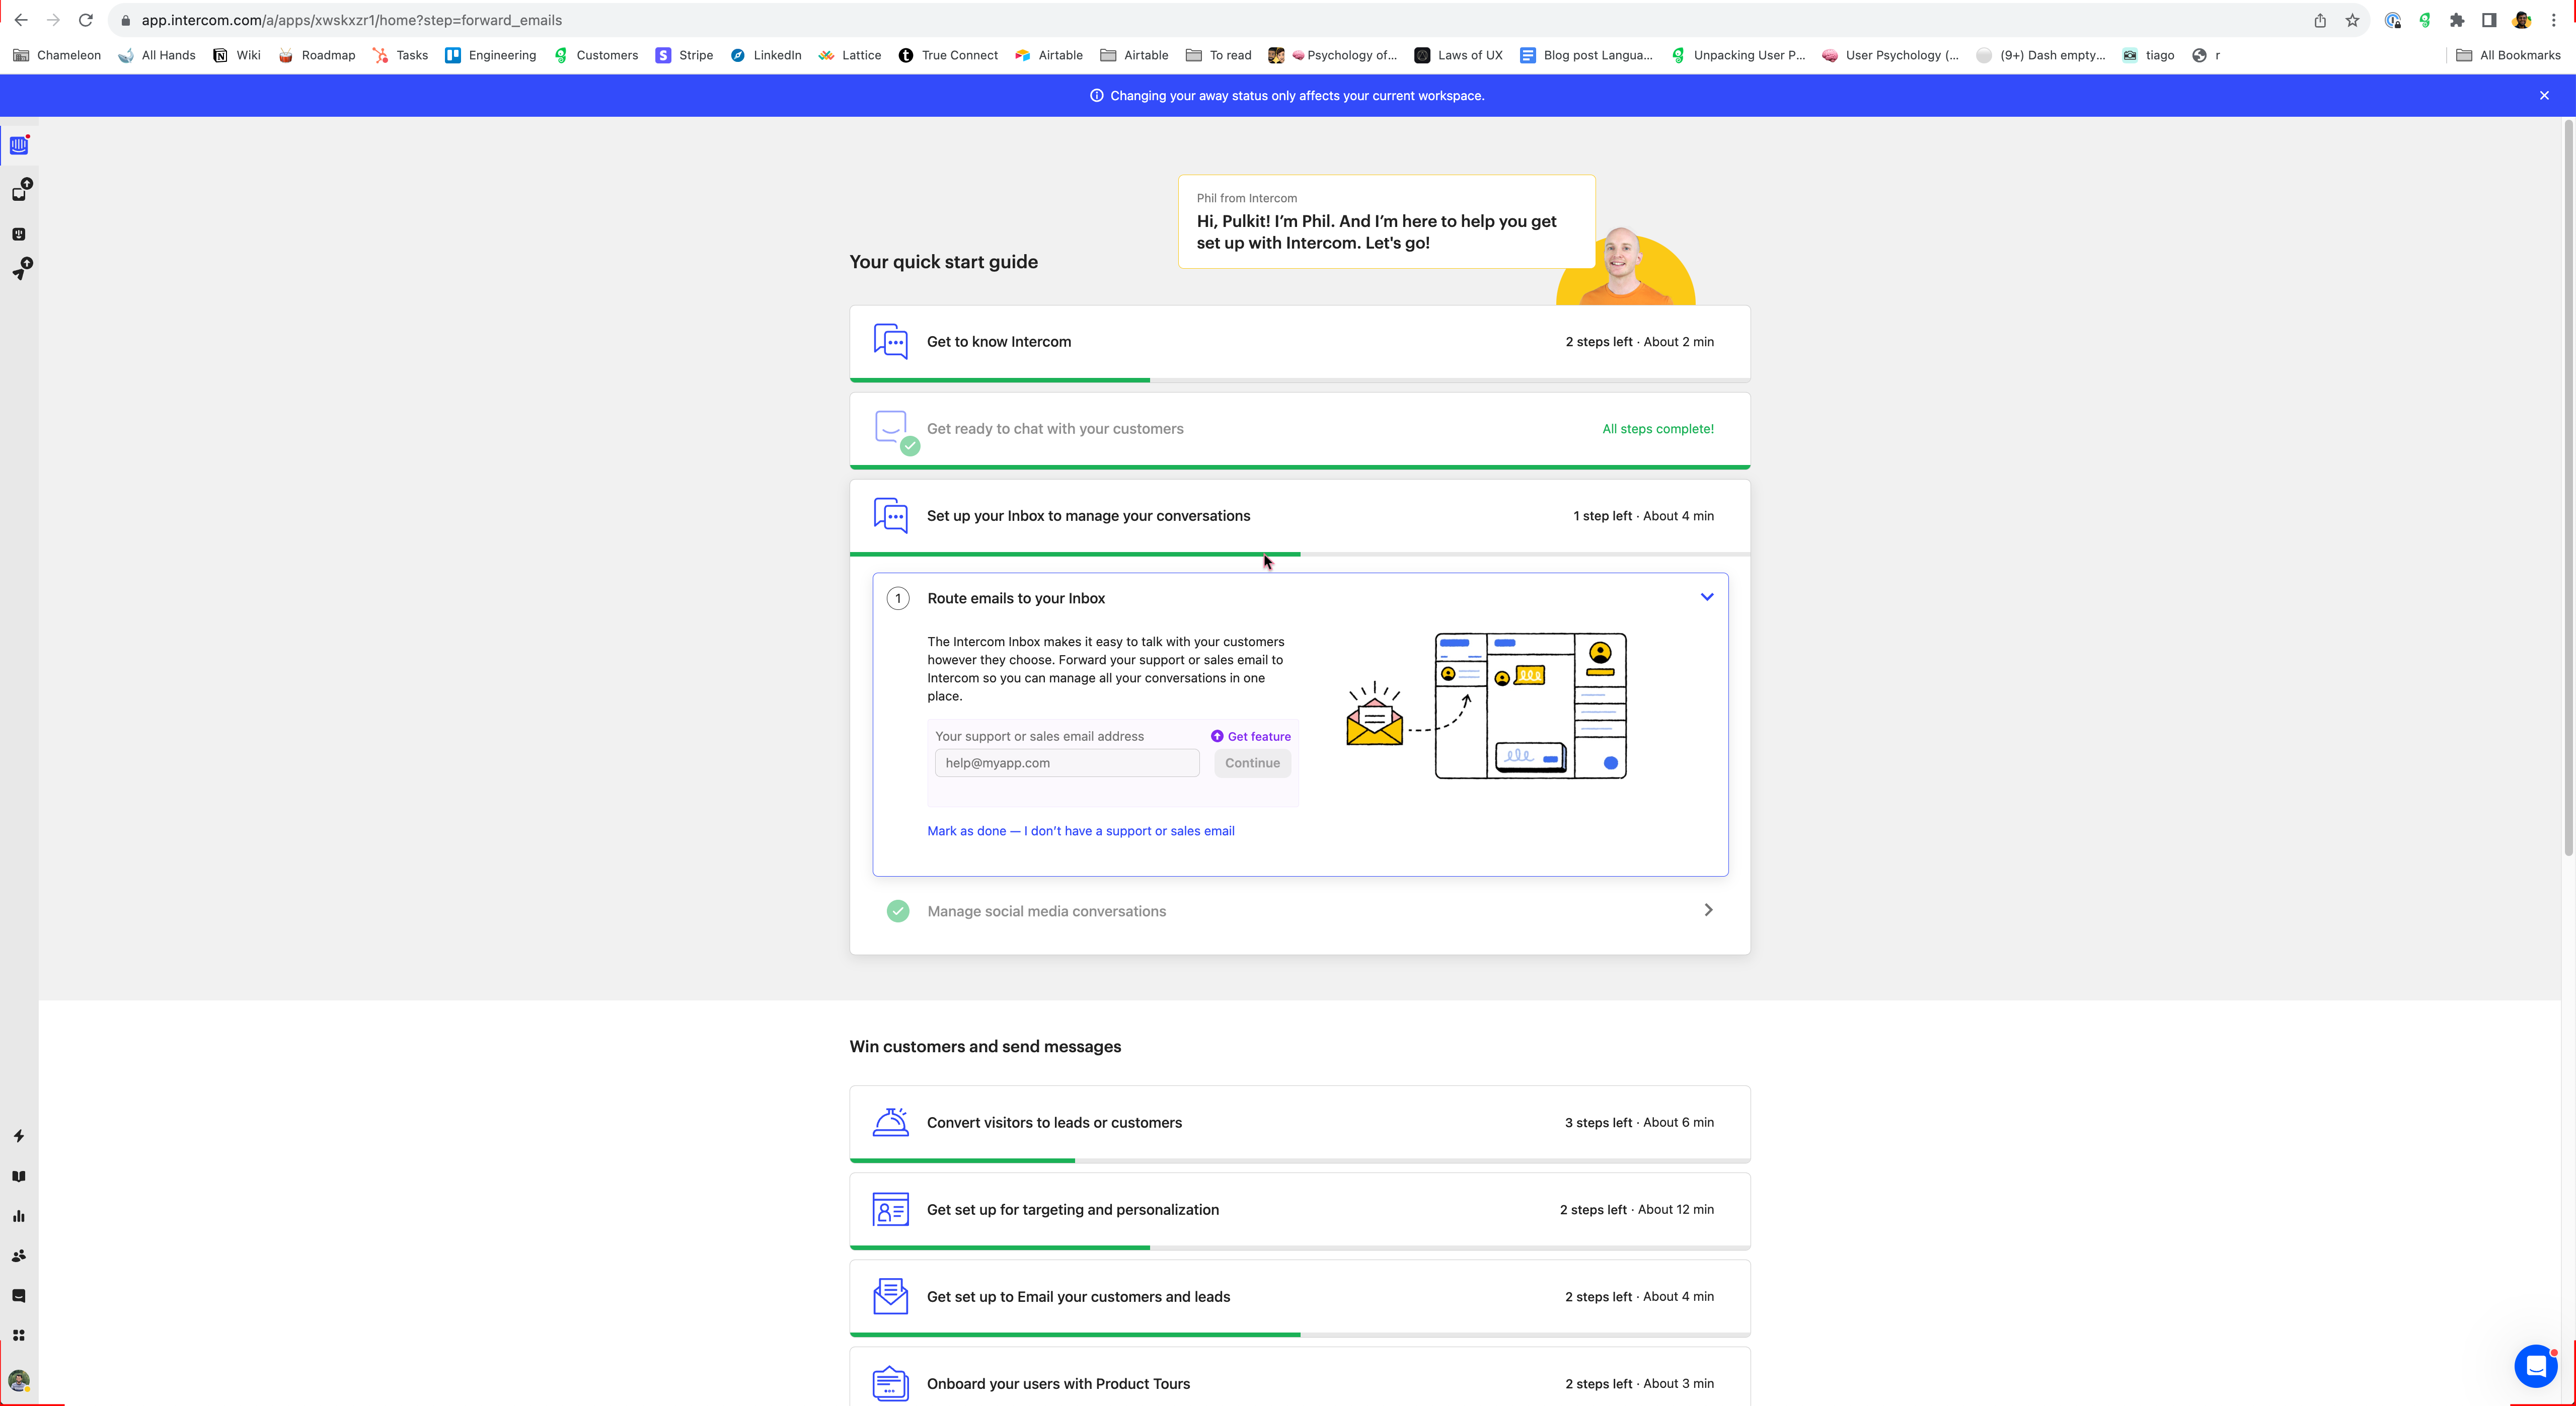The height and width of the screenshot is (1406, 2576).
Task: Open the Articles book icon in the sidebar
Action: 19,1176
